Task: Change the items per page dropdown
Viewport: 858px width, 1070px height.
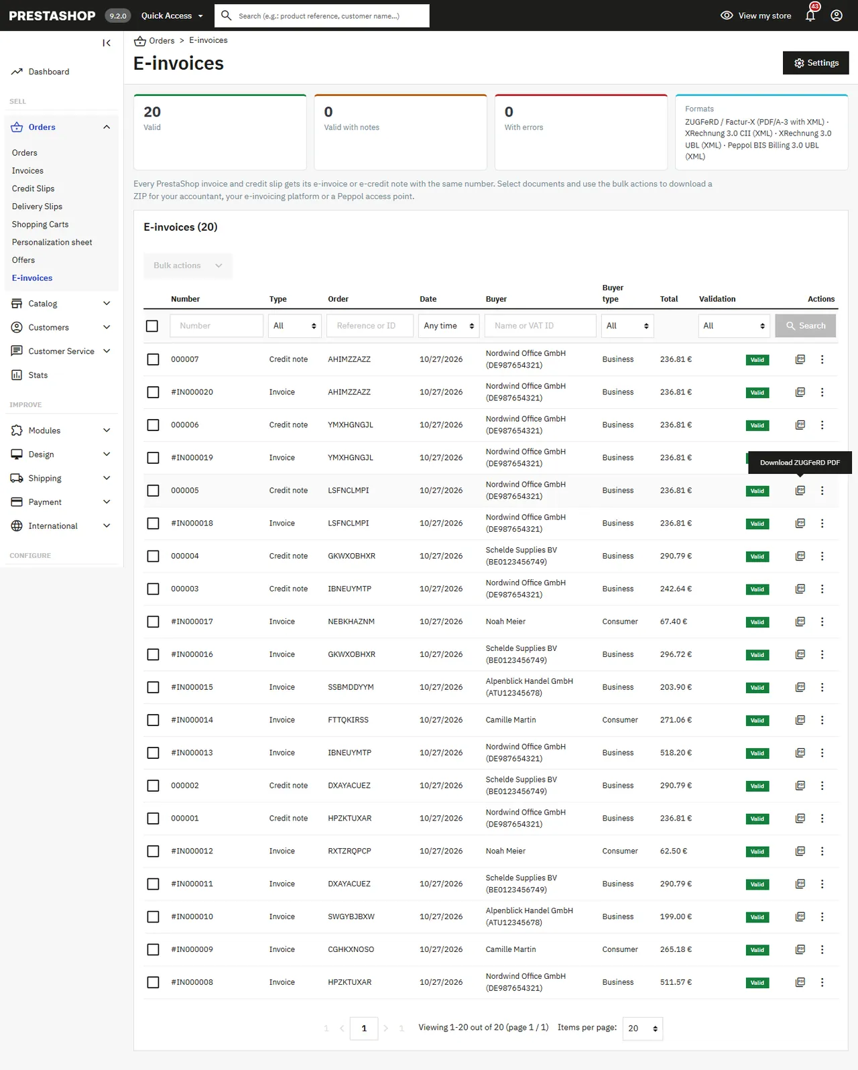Action: [643, 1028]
